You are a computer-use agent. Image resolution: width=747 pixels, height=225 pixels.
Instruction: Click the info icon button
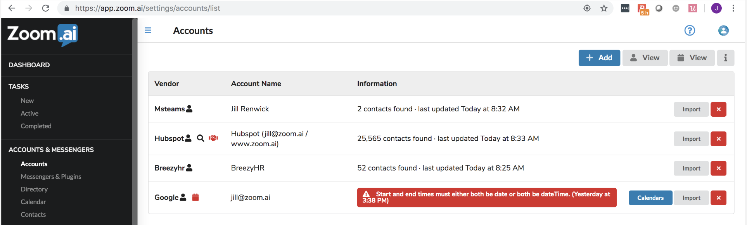point(725,58)
